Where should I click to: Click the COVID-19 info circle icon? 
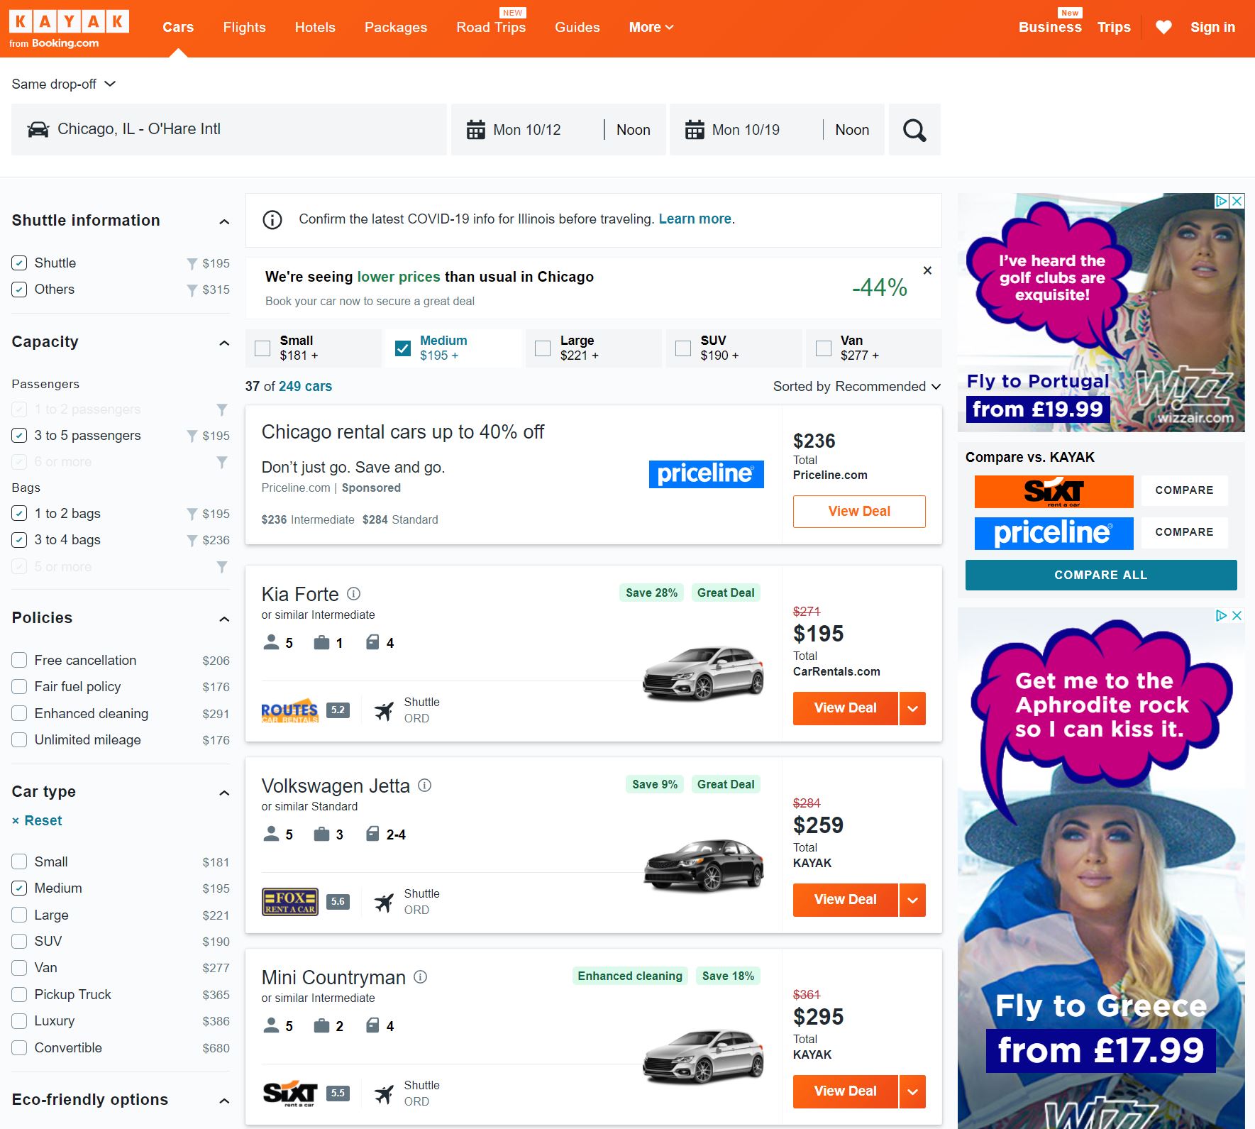[272, 219]
